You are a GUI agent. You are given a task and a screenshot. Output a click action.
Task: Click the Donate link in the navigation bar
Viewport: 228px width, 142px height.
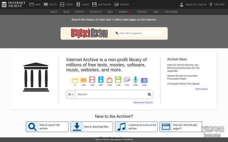click(x=123, y=12)
